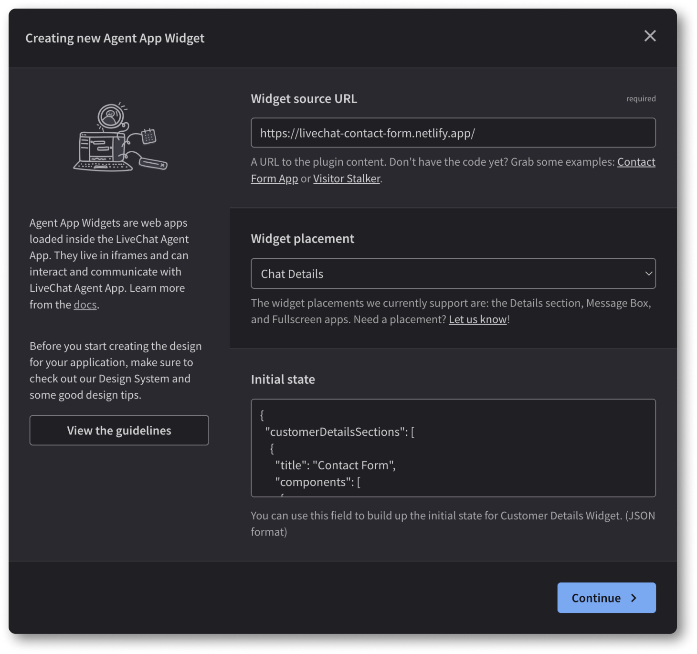Open the Contact Form App example link
697x654 pixels.
pyautogui.click(x=636, y=162)
